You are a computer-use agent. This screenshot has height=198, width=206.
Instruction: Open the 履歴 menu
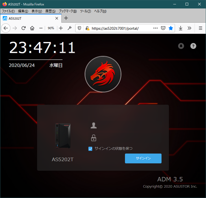point(50,11)
